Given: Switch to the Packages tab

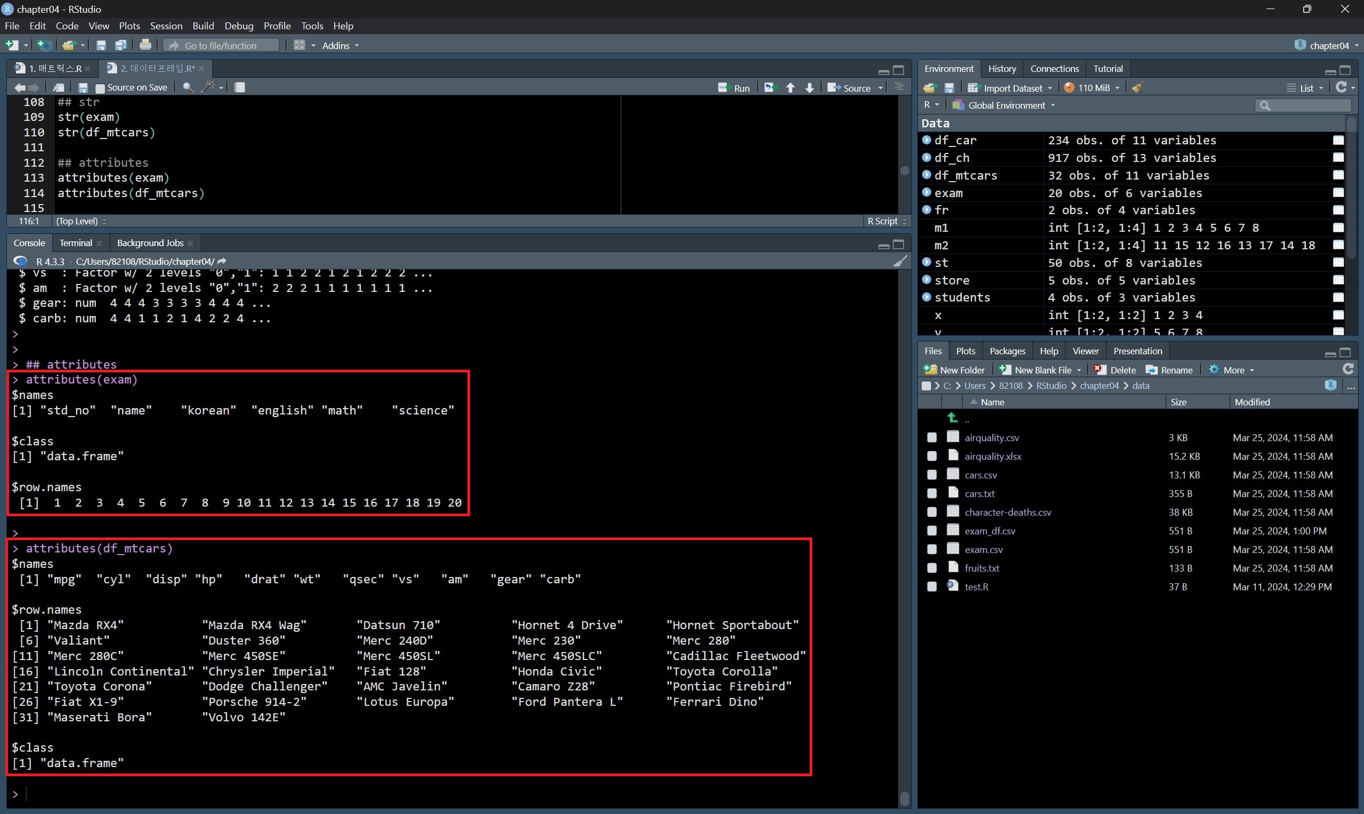Looking at the screenshot, I should 1007,351.
